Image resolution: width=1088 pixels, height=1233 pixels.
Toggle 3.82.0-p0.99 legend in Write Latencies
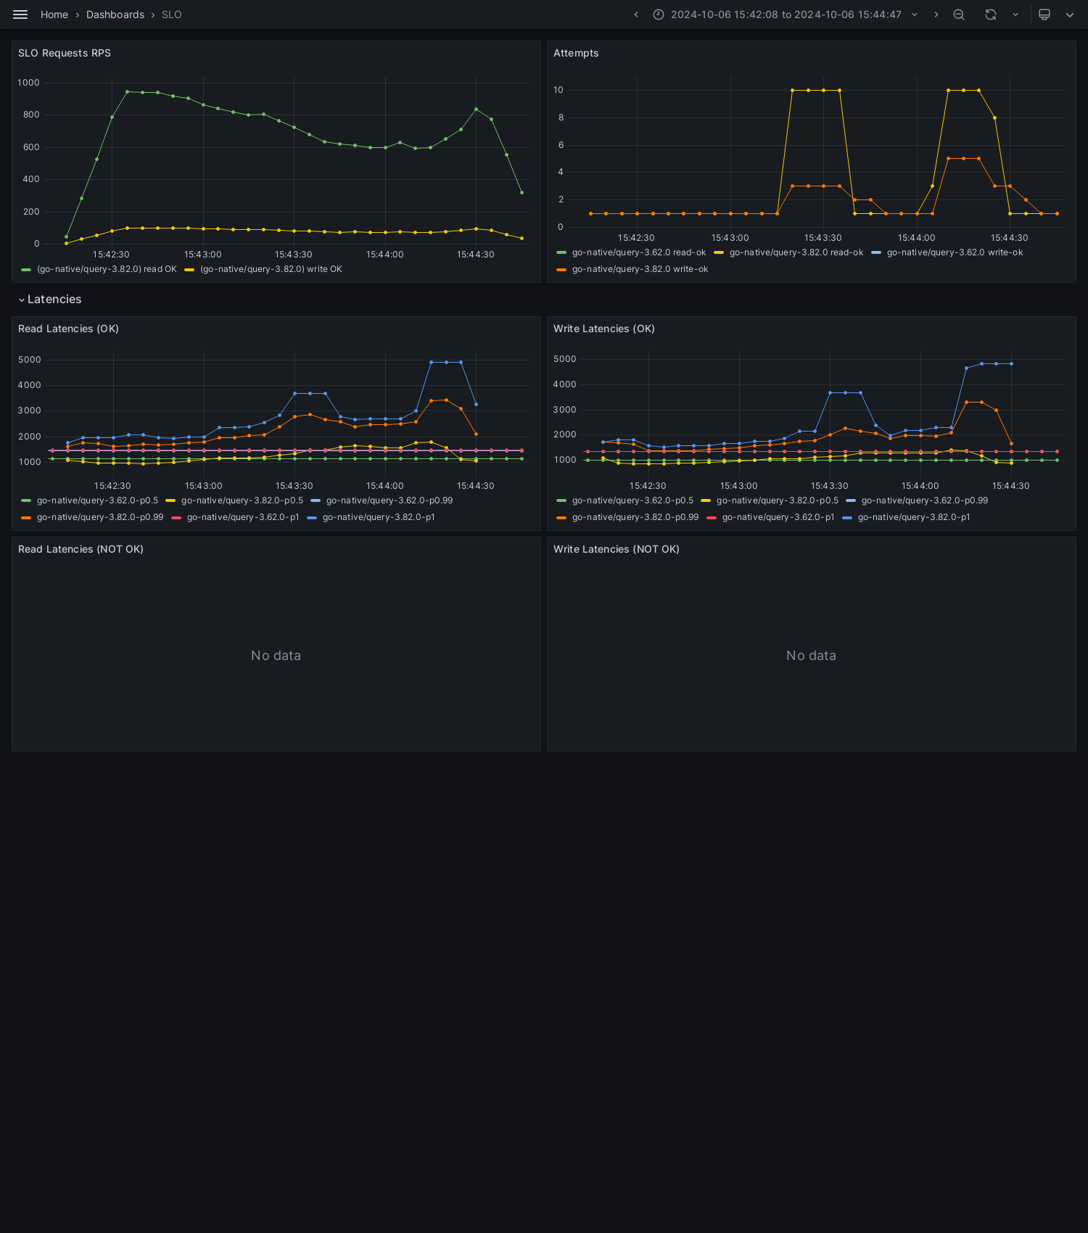point(635,517)
